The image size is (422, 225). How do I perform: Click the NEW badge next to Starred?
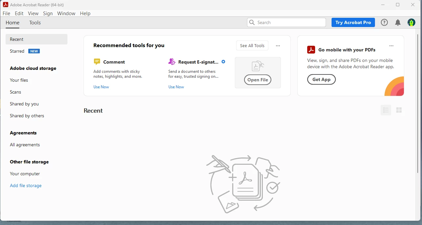tap(34, 51)
